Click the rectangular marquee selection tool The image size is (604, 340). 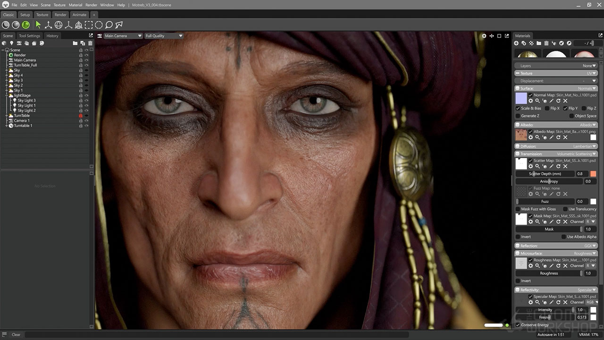coord(88,25)
